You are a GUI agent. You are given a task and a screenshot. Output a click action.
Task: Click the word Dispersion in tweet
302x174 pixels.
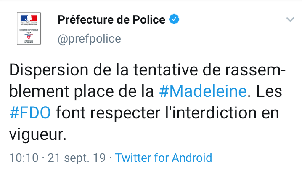click(x=49, y=70)
